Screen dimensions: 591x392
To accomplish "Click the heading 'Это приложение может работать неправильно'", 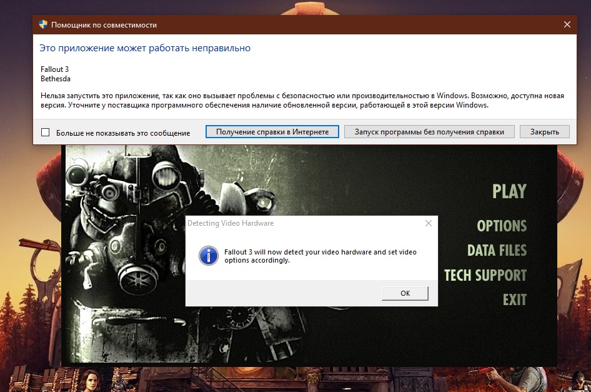I will [145, 48].
